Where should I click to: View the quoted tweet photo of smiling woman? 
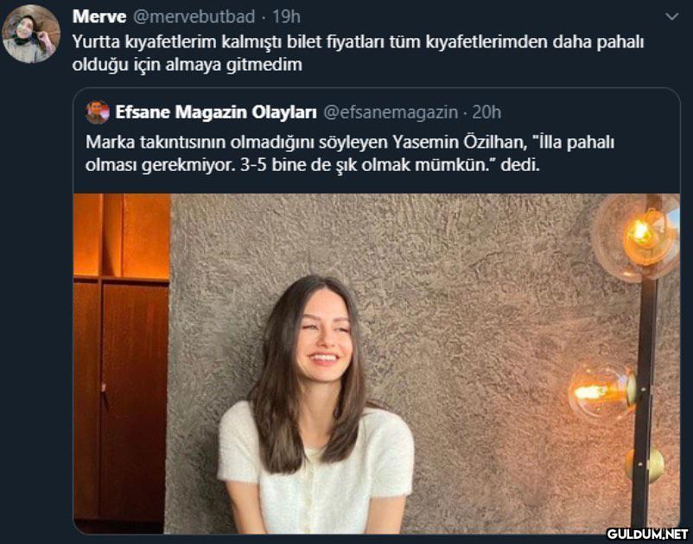pos(377,364)
